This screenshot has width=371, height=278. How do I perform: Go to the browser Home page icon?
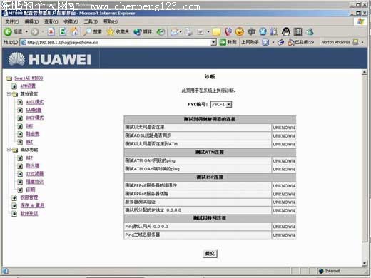point(75,31)
